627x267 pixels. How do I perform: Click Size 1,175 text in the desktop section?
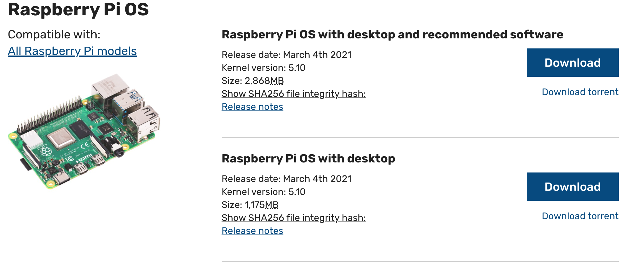250,205
